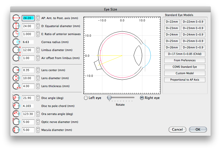Click the Rotate slider handle
Image resolution: width=221 pixels, height=150 pixels.
[109, 98]
